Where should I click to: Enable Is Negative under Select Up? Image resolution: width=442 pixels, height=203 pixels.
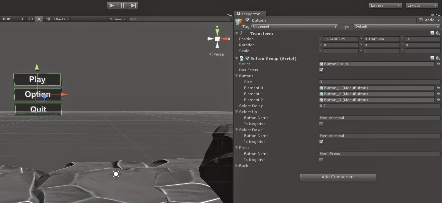coord(321,124)
